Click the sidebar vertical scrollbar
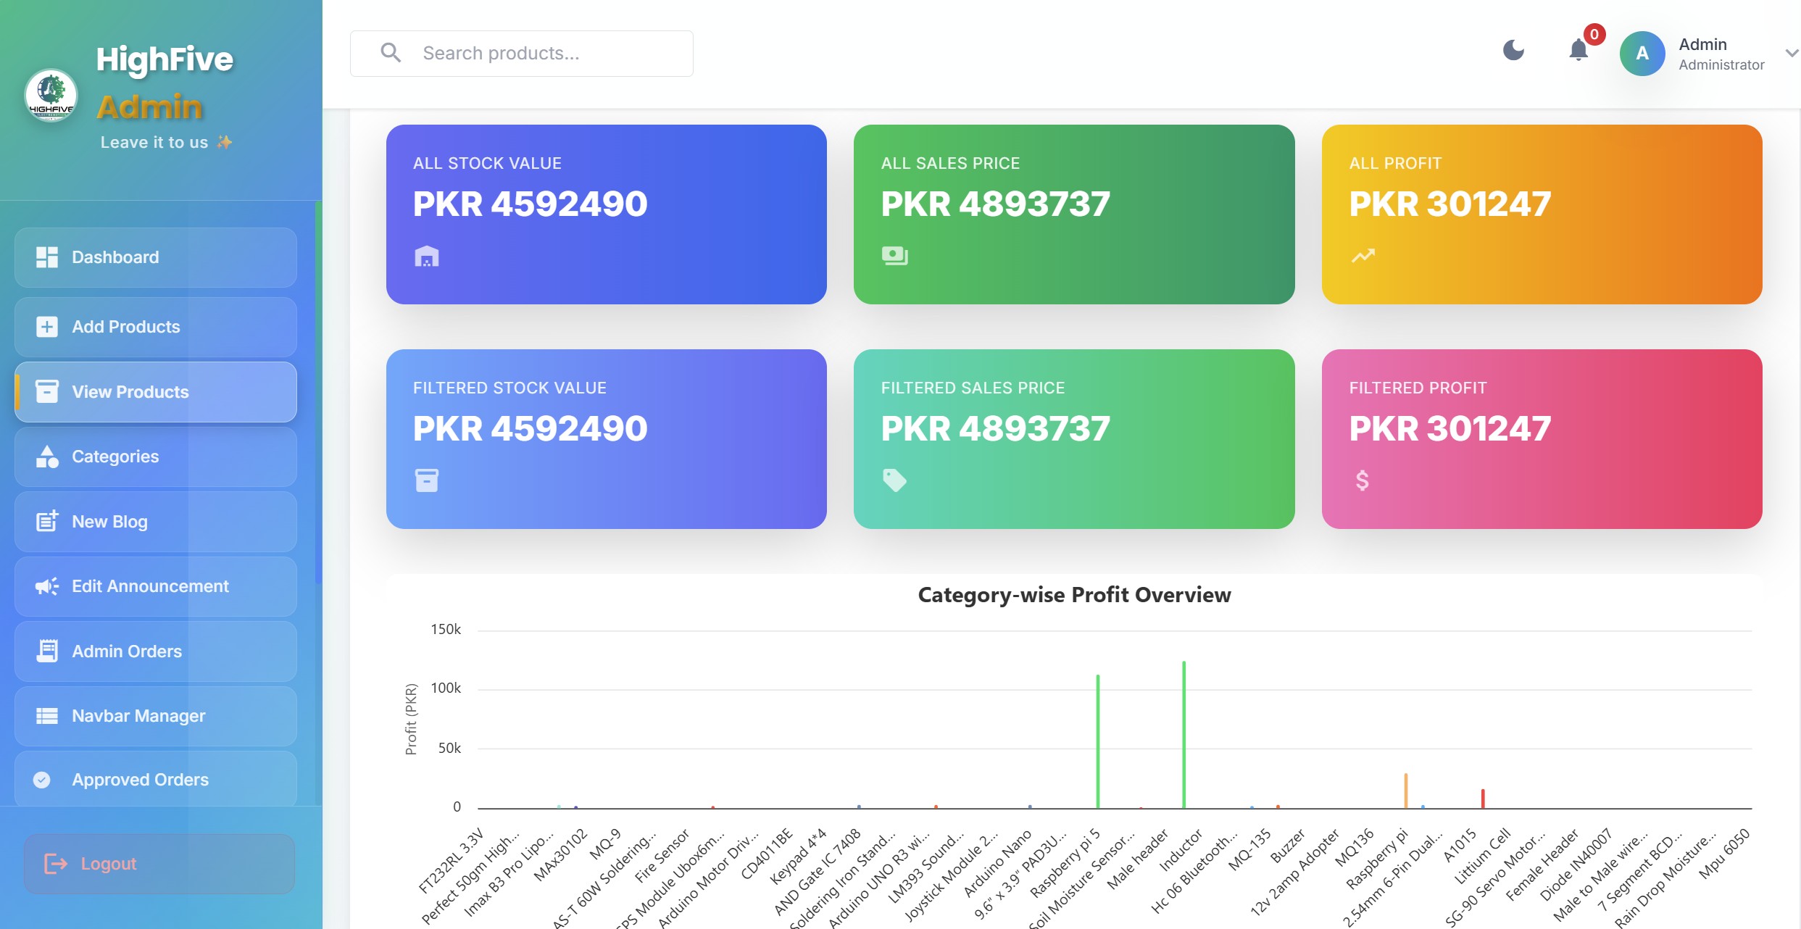The width and height of the screenshot is (1801, 929). (317, 391)
